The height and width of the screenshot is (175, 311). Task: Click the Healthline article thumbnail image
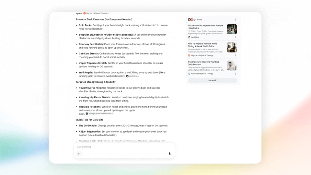click(x=232, y=29)
